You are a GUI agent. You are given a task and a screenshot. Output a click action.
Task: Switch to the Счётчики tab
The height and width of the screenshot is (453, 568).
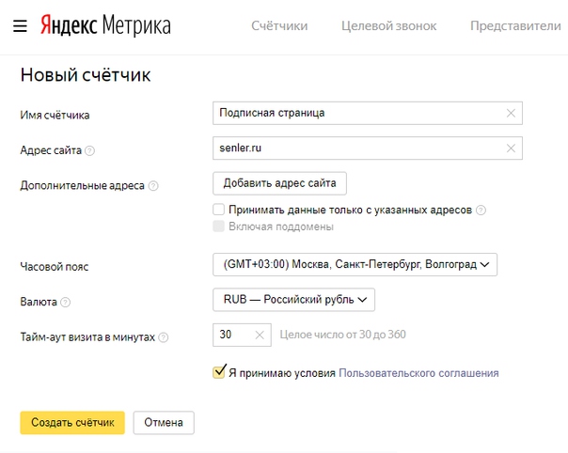[279, 26]
